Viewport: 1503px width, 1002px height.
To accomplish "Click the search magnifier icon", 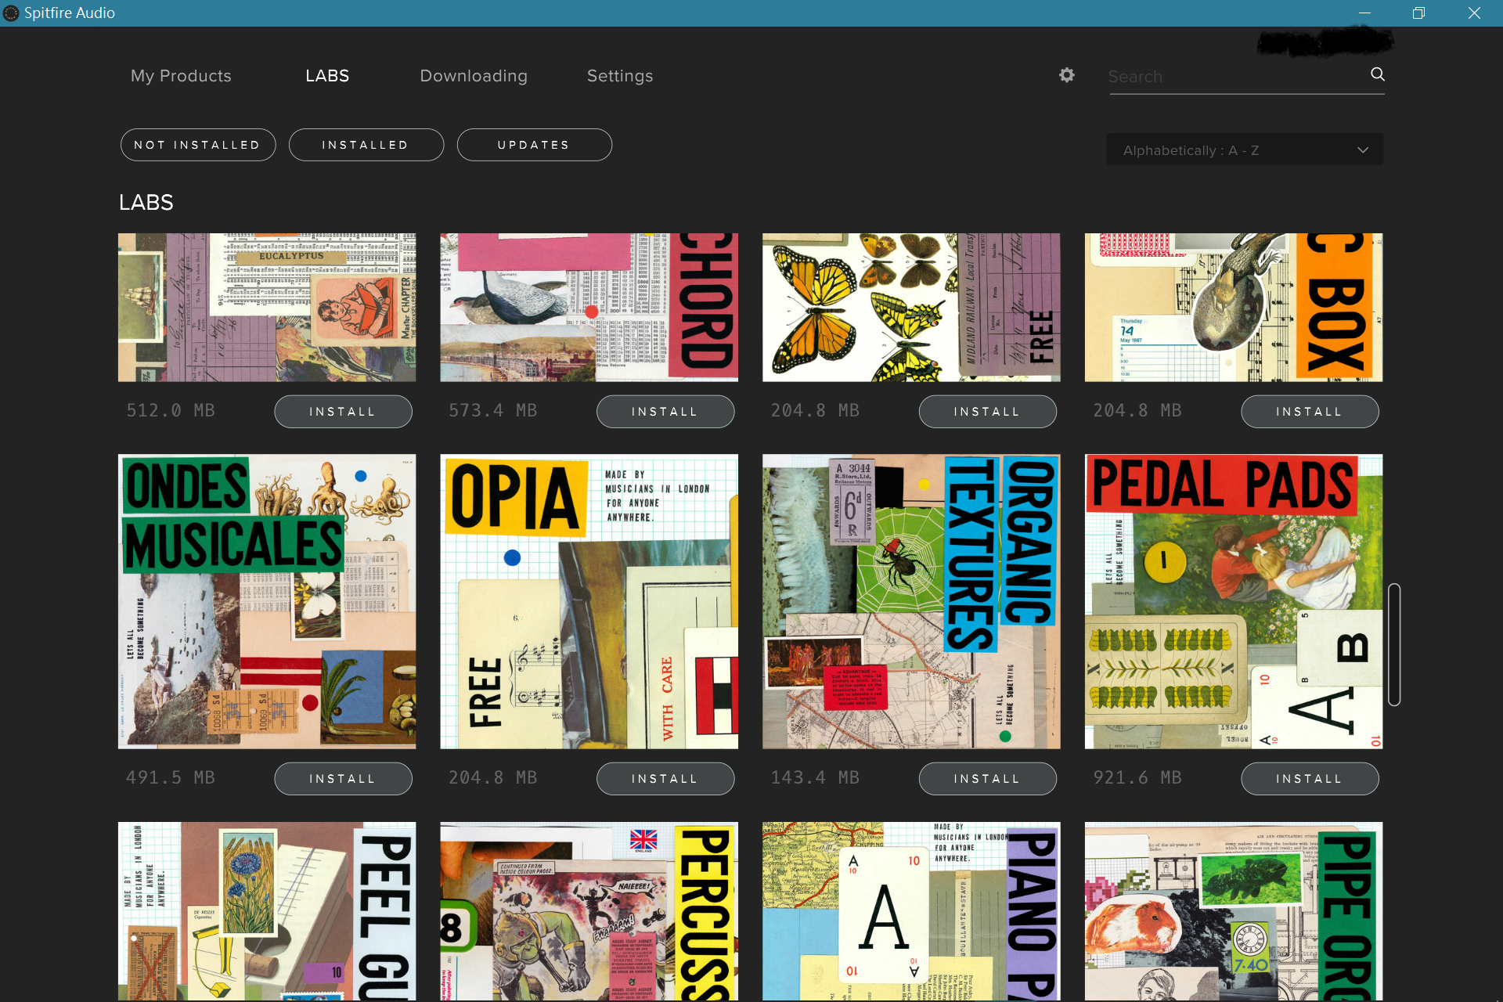I will click(1377, 74).
